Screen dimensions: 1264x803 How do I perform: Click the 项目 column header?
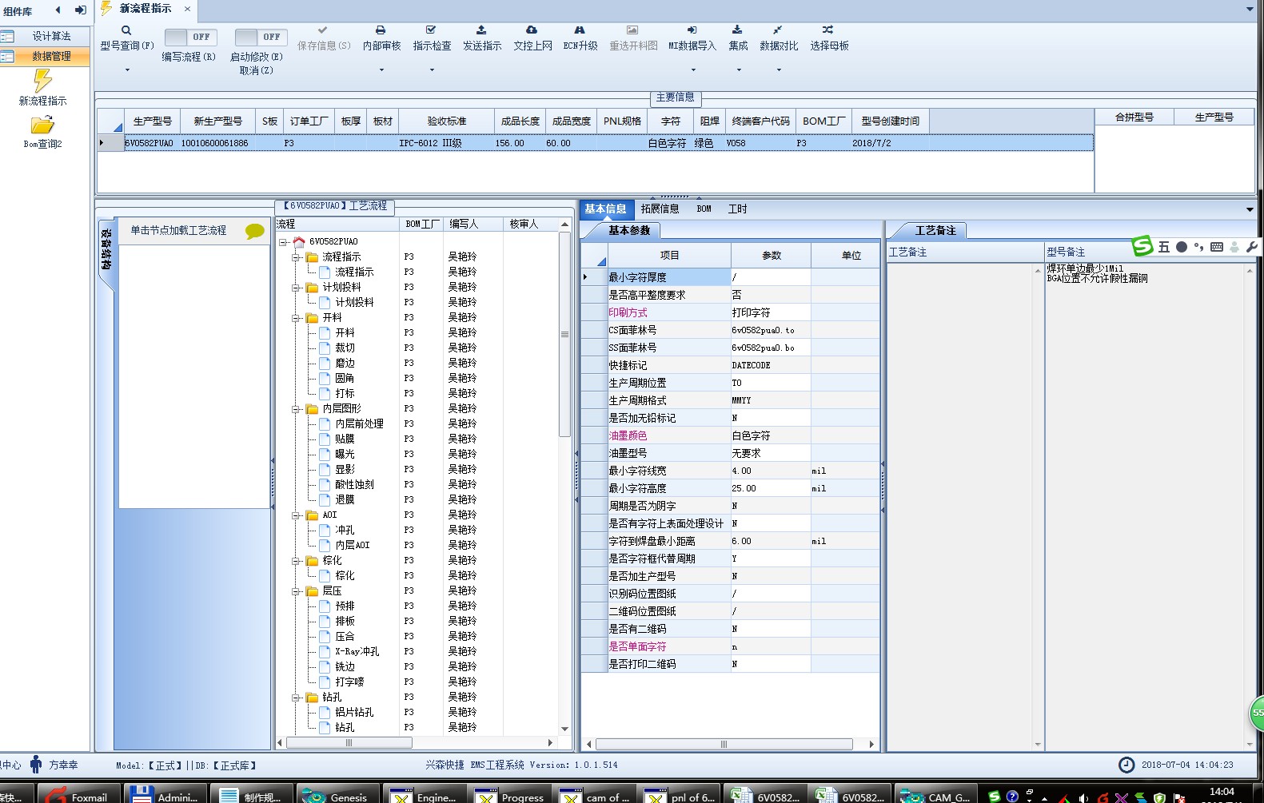coord(669,256)
